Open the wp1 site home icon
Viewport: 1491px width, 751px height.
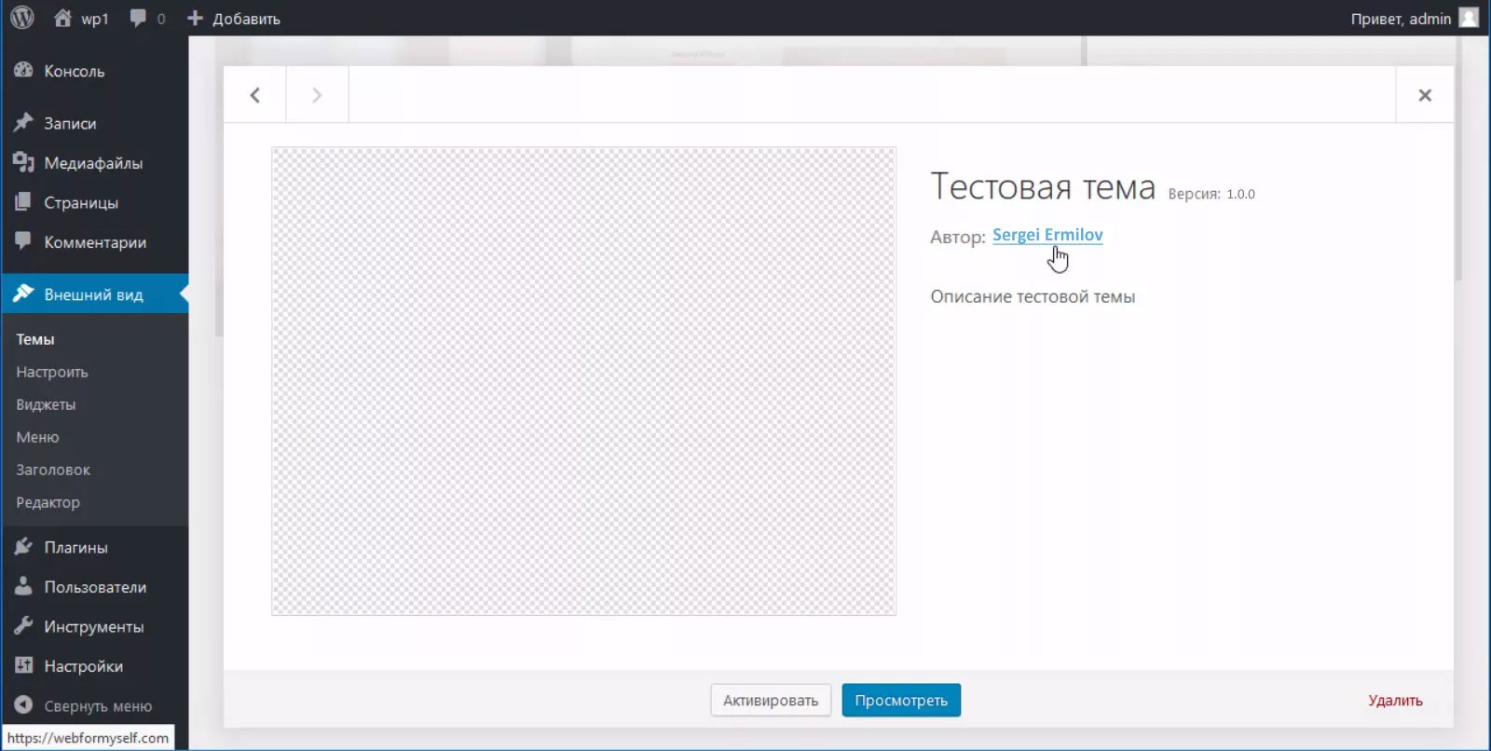coord(62,18)
